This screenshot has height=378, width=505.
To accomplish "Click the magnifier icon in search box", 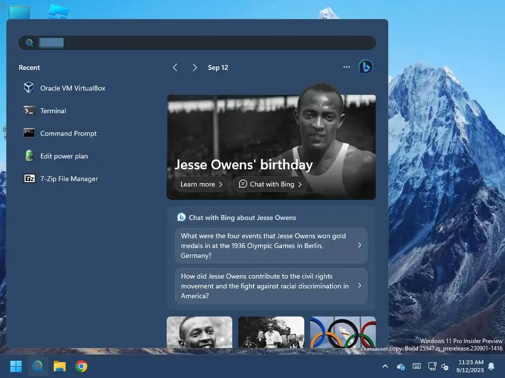I will click(29, 42).
